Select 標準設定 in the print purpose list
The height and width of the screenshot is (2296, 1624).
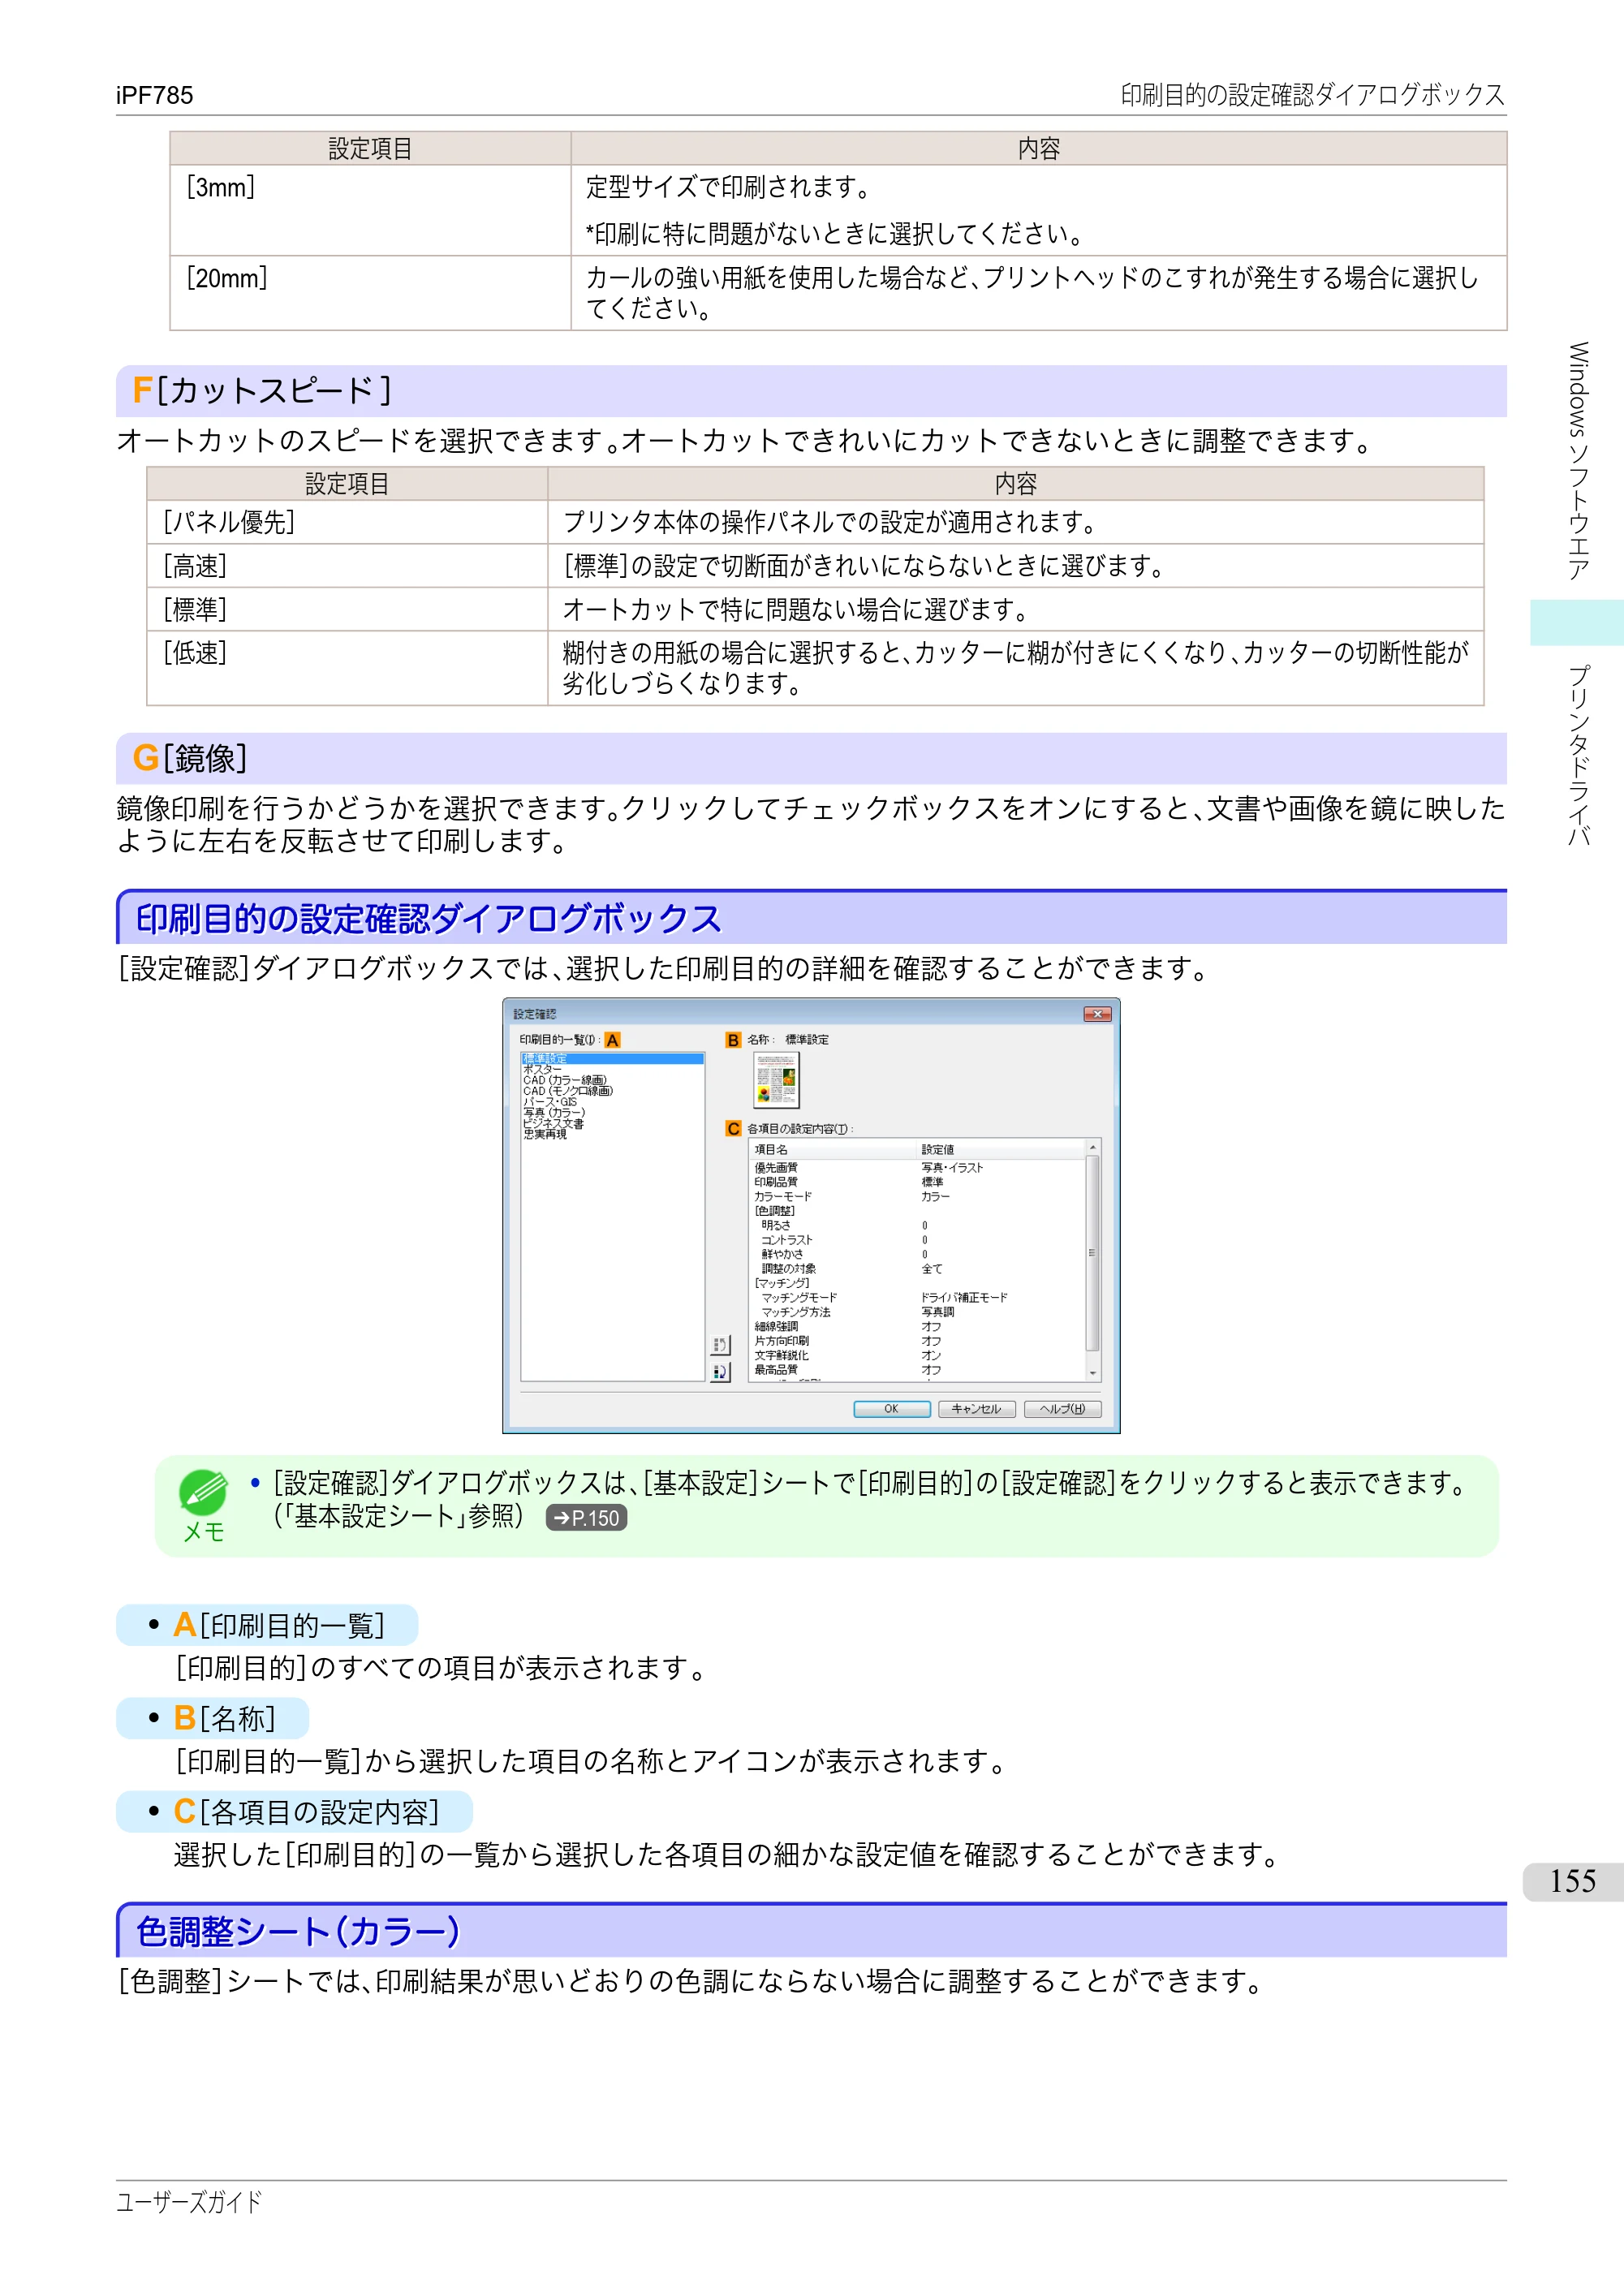(x=612, y=1058)
